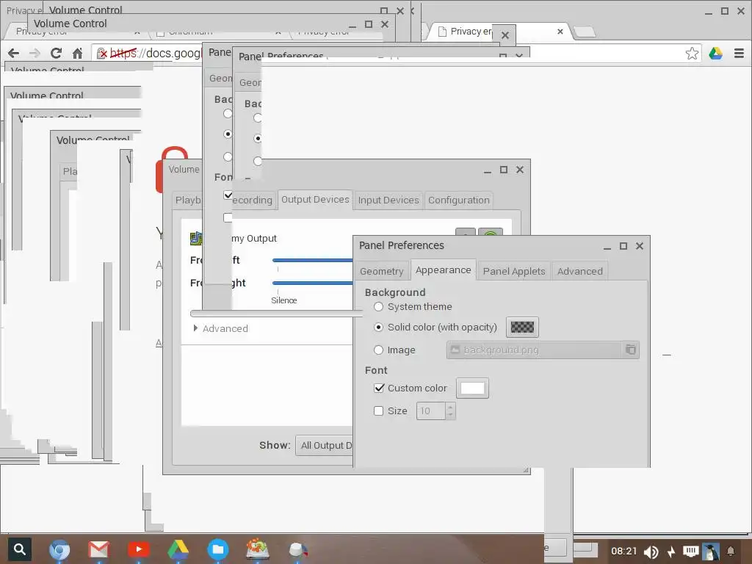The image size is (752, 564).
Task: Adjust the Front Right volume slider
Action: click(313, 283)
